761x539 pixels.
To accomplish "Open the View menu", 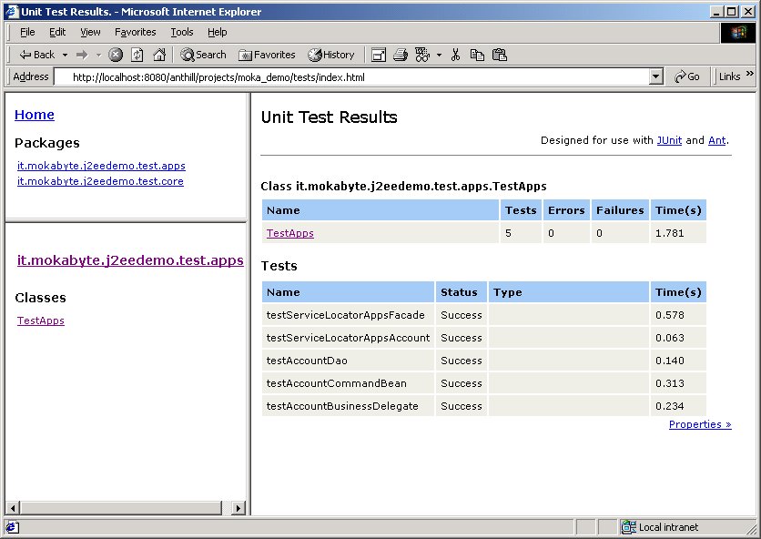I will 90,32.
